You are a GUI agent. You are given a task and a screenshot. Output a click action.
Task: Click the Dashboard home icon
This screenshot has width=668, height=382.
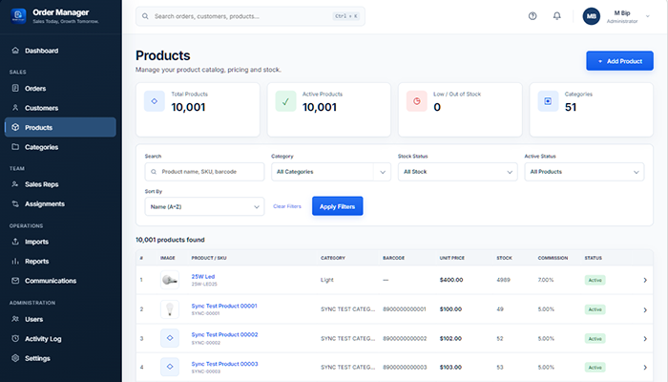tap(15, 51)
